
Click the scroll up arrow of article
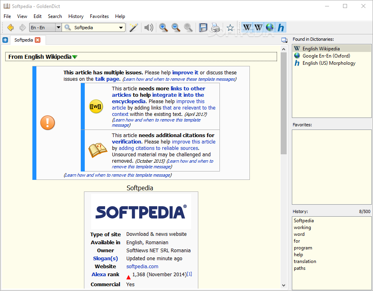[x=283, y=49]
